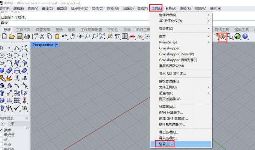Paste with the clipboard icon
The width and height of the screenshot is (255, 150).
coord(57,36)
